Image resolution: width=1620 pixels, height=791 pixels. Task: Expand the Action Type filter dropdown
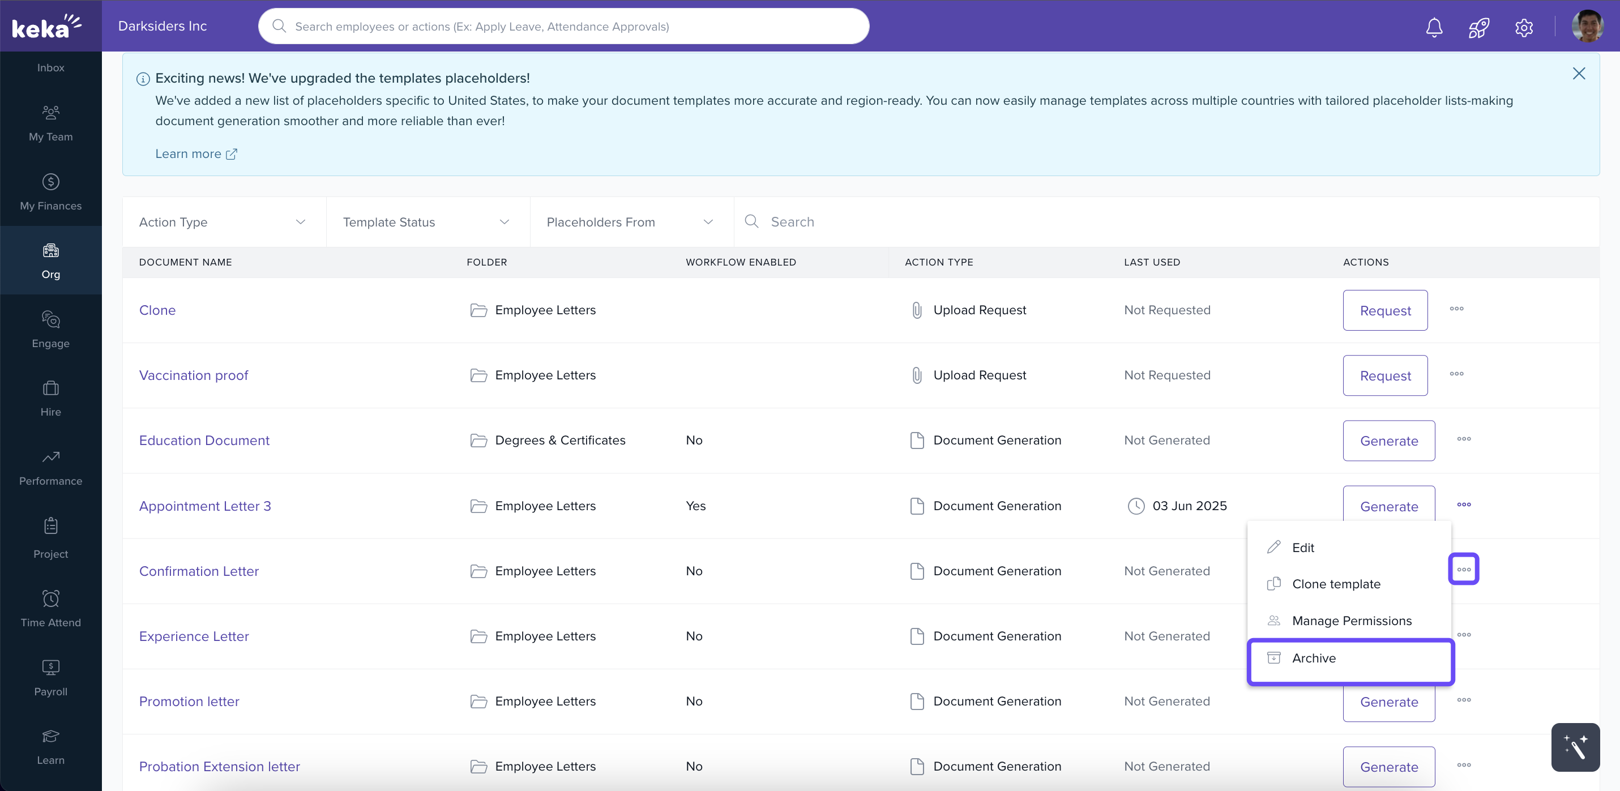click(223, 222)
